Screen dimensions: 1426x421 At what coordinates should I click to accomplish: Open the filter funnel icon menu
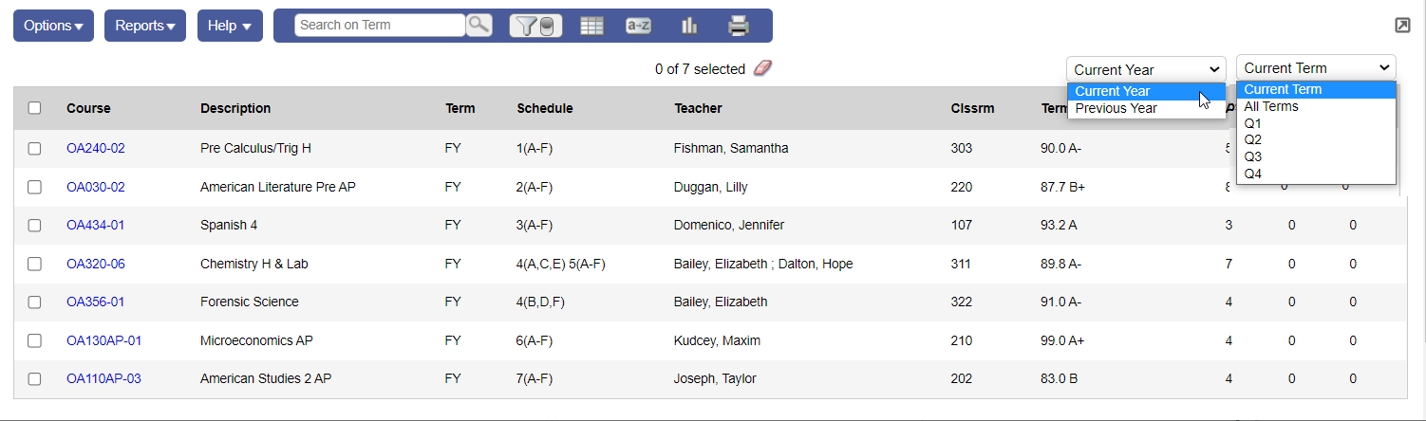[x=535, y=26]
